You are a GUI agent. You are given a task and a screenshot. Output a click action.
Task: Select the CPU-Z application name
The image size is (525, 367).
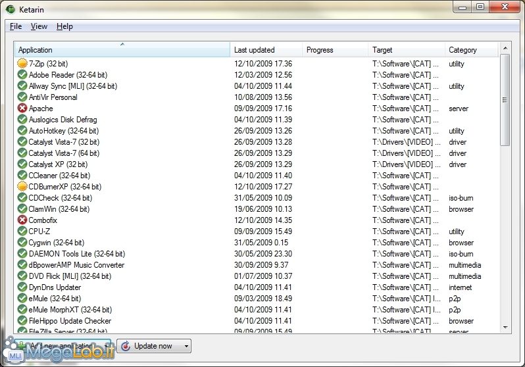click(x=39, y=231)
